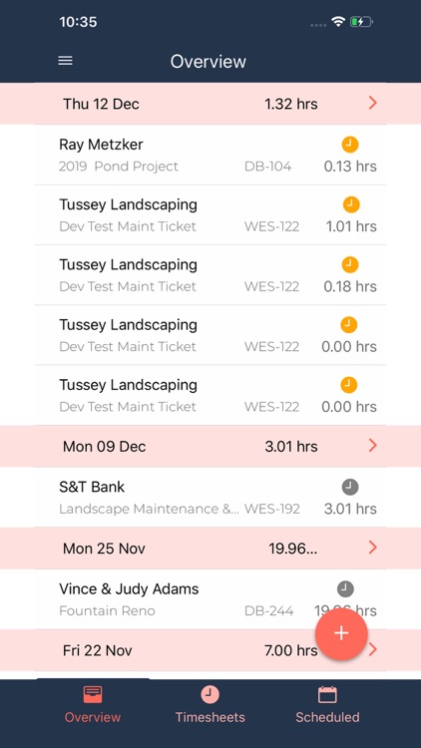
Task: Select the Mon 09 Dec date header
Action: click(x=210, y=446)
